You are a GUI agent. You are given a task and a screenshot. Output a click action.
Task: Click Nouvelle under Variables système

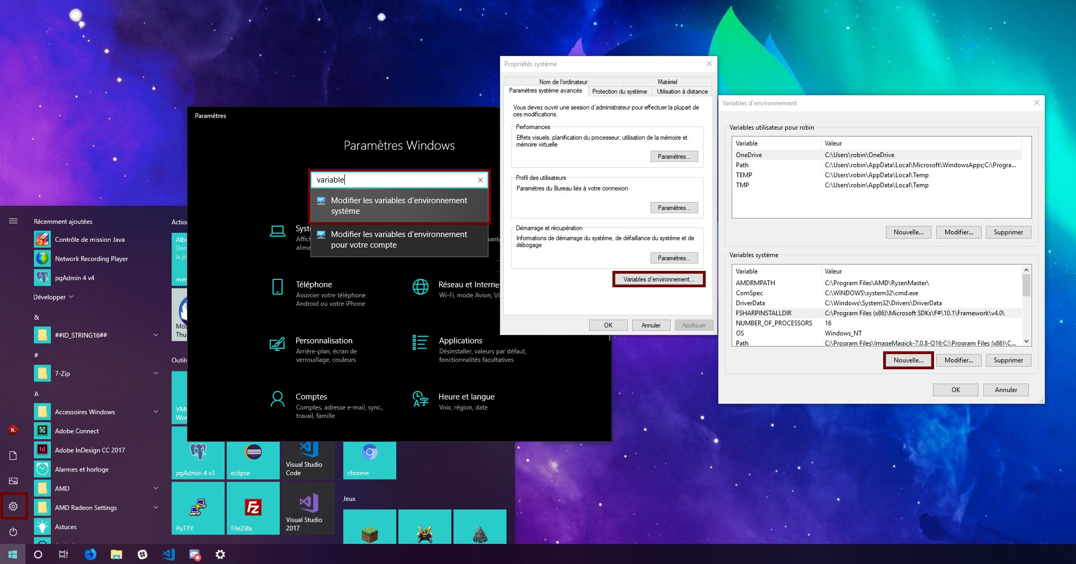point(908,360)
